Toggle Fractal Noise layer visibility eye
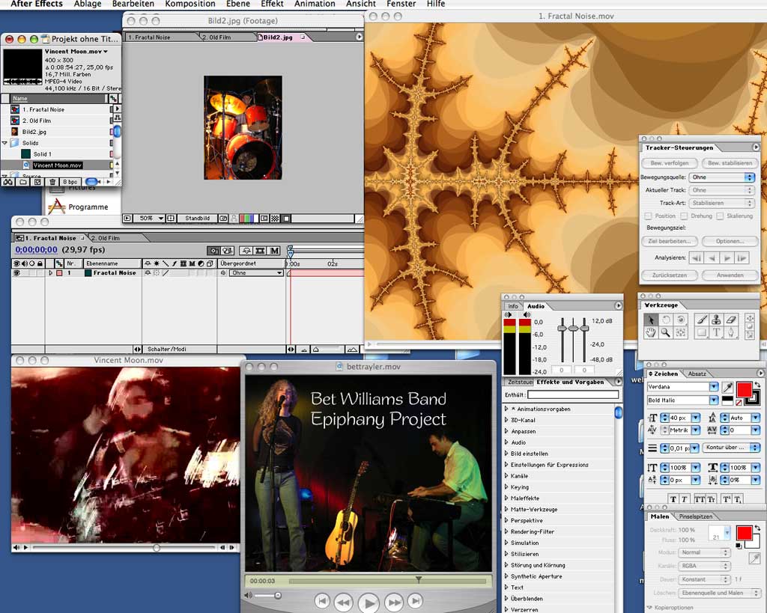767x613 pixels. pos(16,273)
